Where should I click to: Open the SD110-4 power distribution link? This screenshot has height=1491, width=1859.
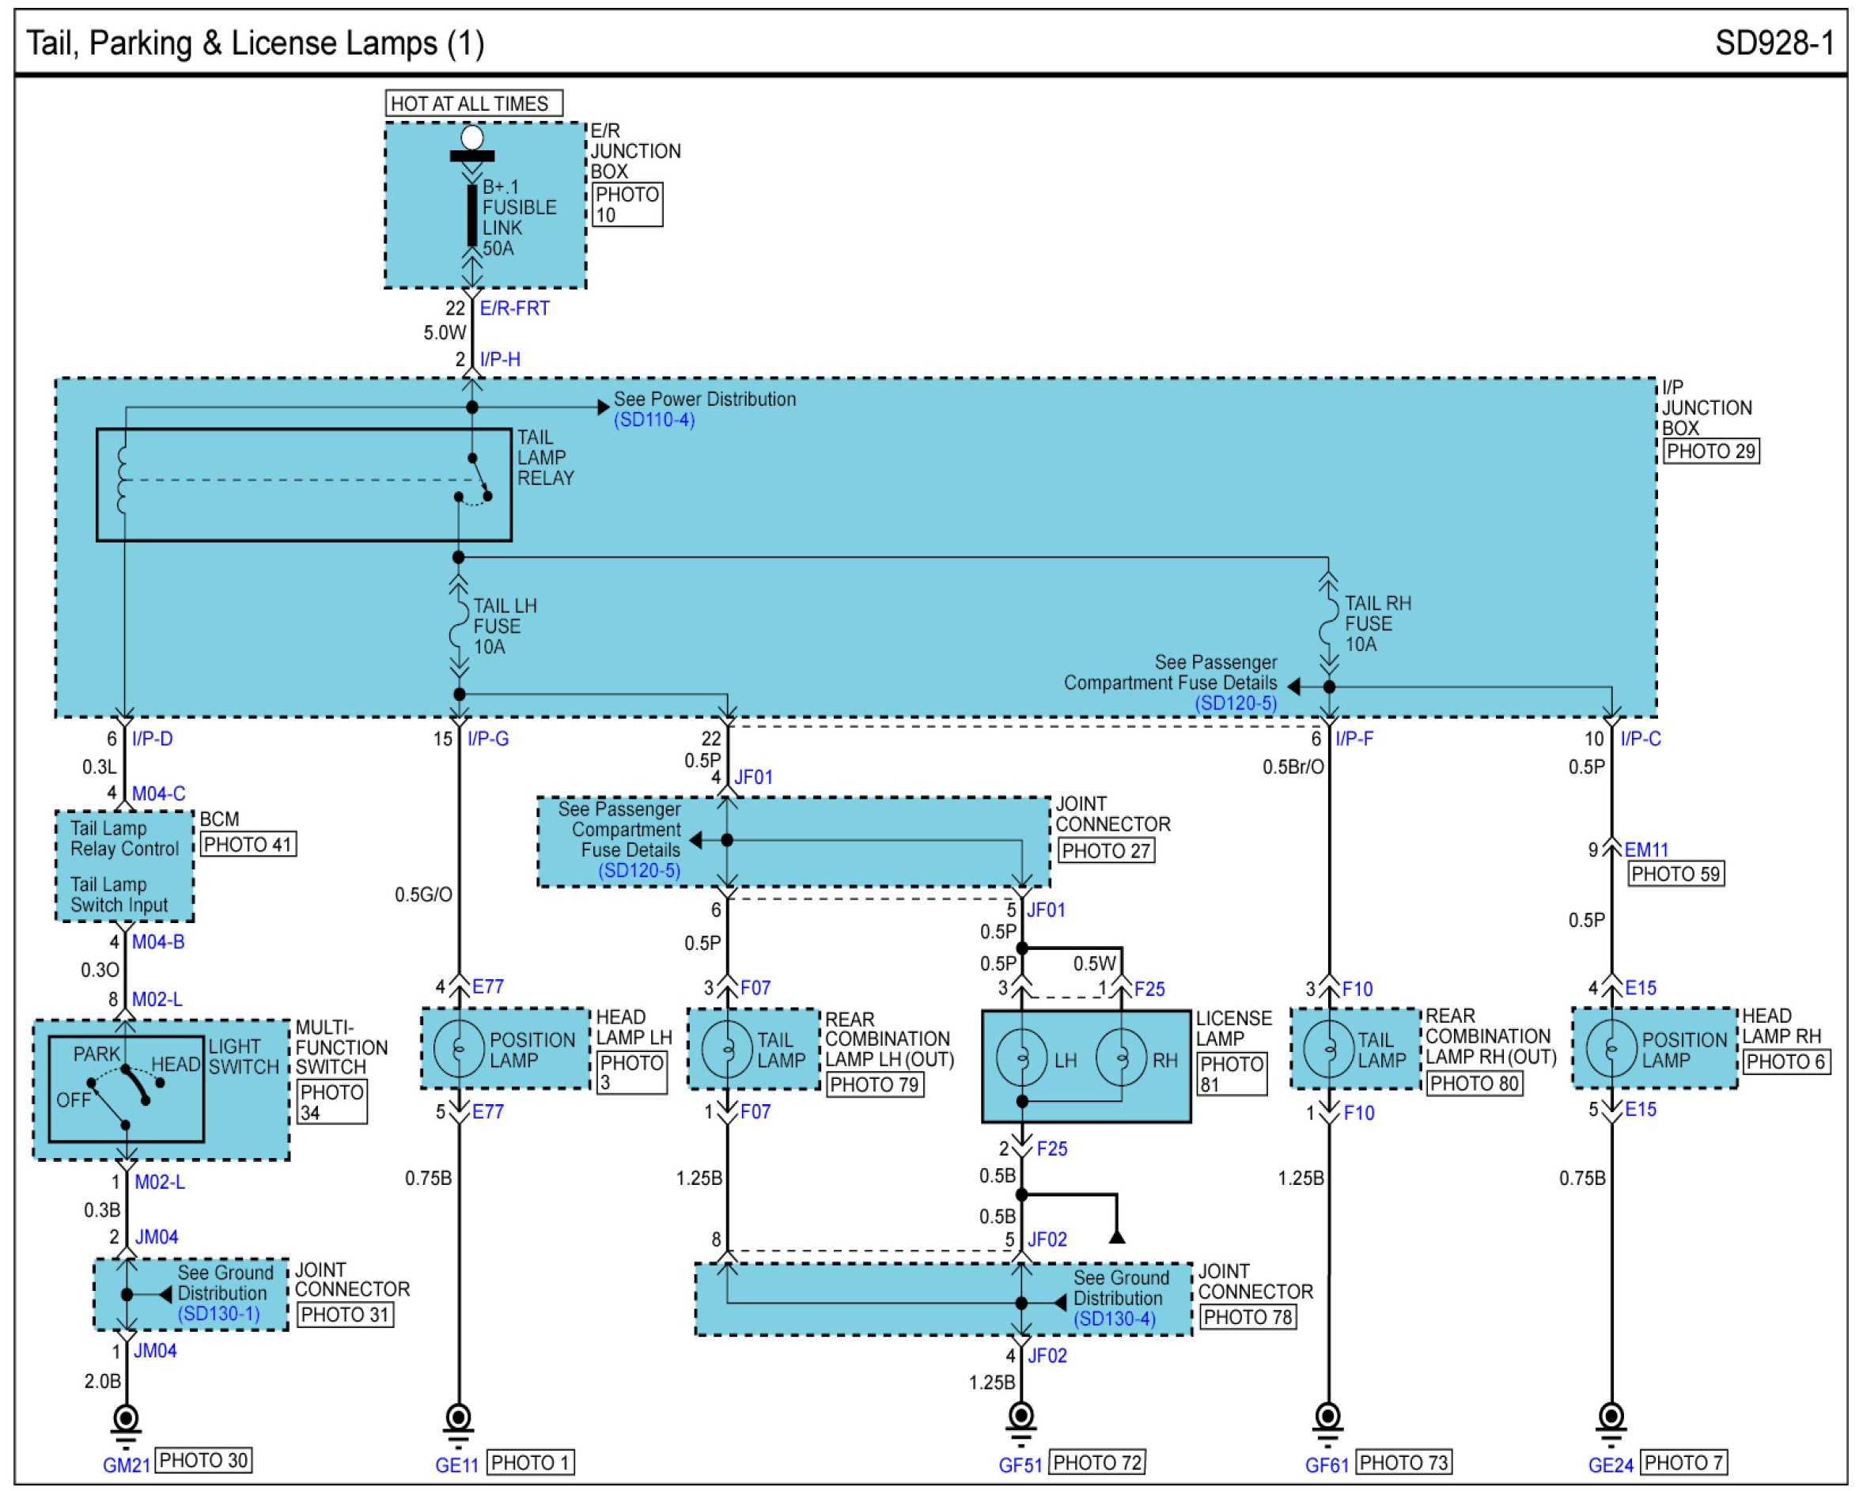[x=654, y=420]
